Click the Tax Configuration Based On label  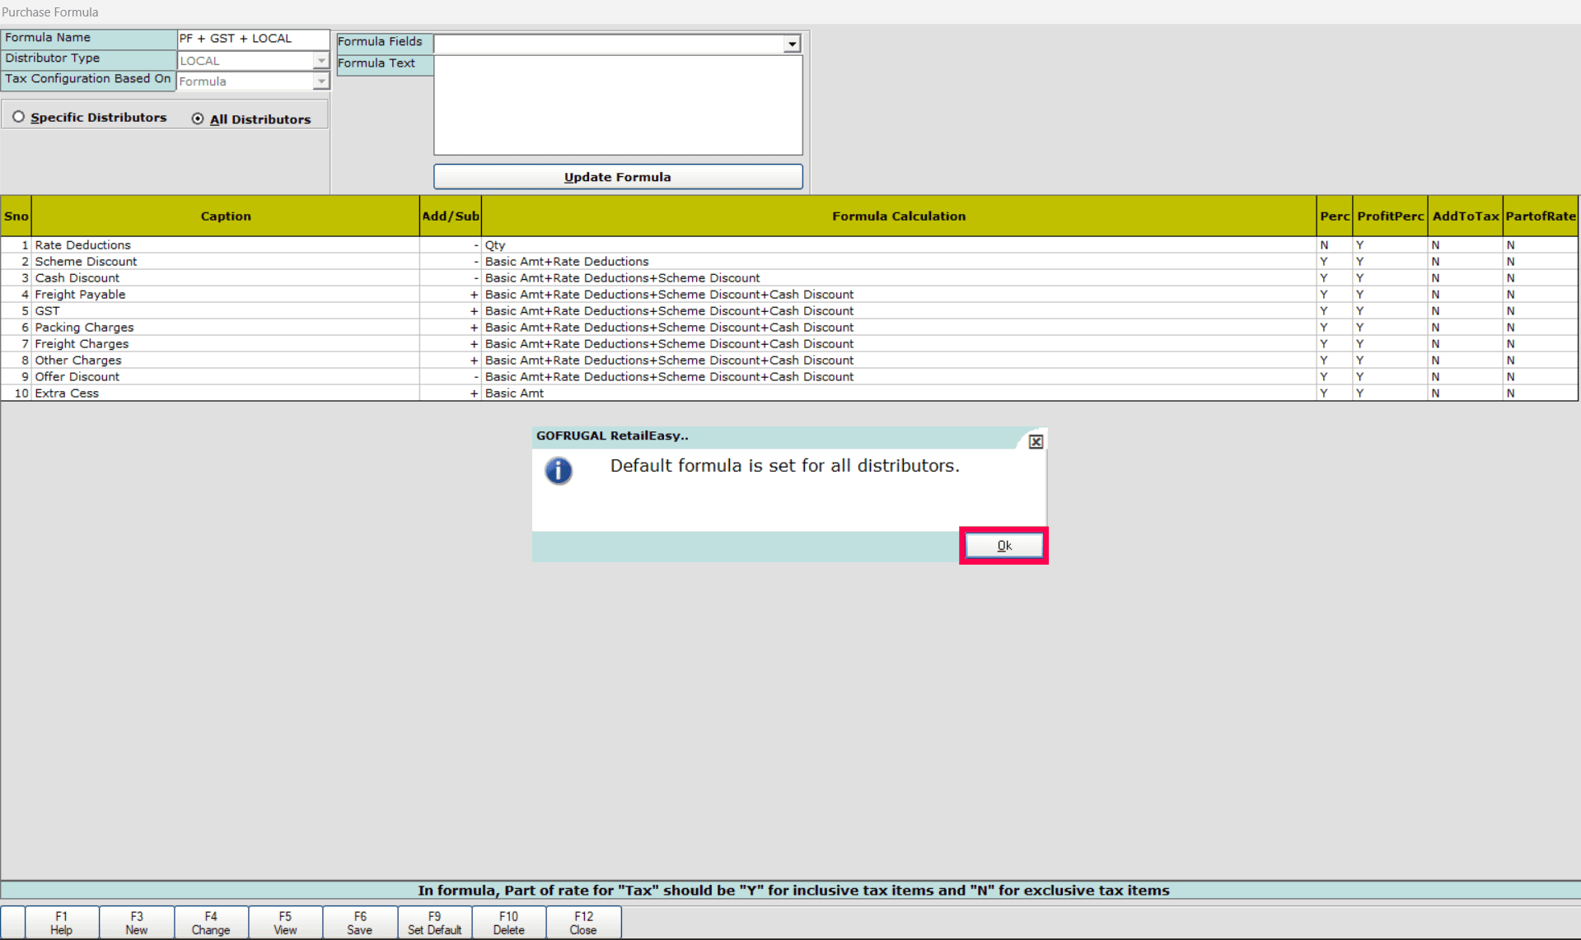[x=88, y=79]
